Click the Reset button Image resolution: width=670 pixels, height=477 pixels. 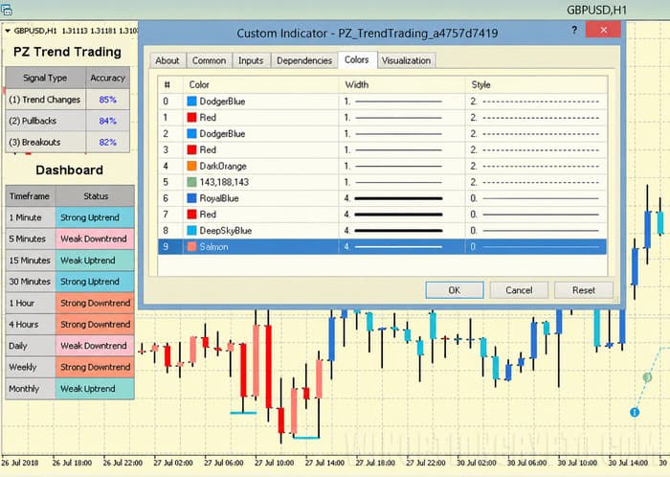tap(584, 290)
